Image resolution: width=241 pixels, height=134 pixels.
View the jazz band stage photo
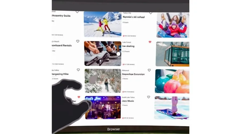(x=103, y=107)
